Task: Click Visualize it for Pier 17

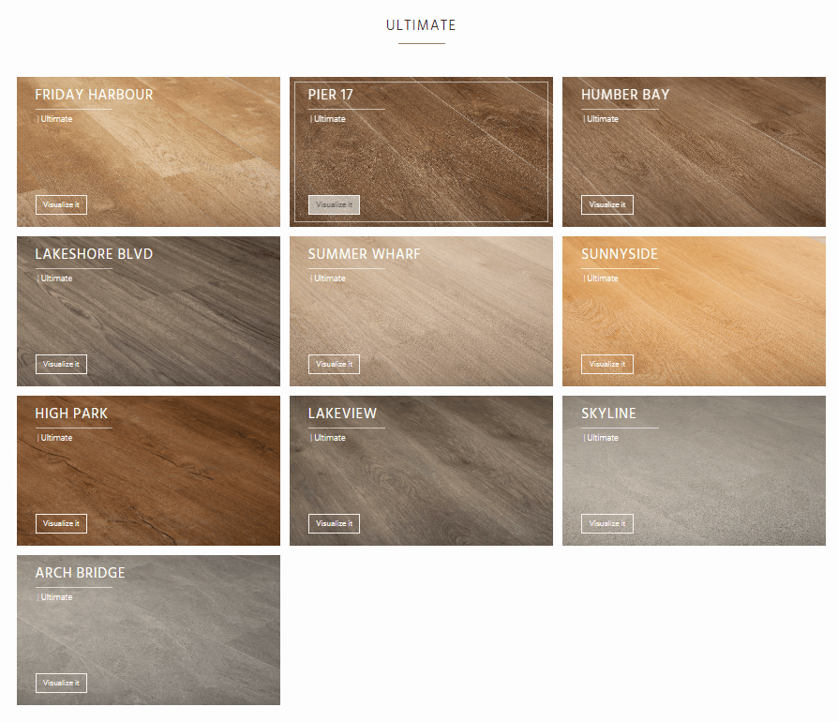Action: click(333, 204)
